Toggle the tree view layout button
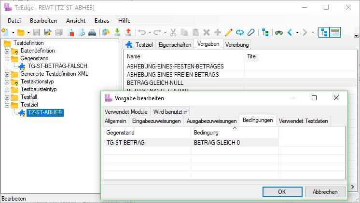Screen dimensions: 360x203 pos(324,33)
